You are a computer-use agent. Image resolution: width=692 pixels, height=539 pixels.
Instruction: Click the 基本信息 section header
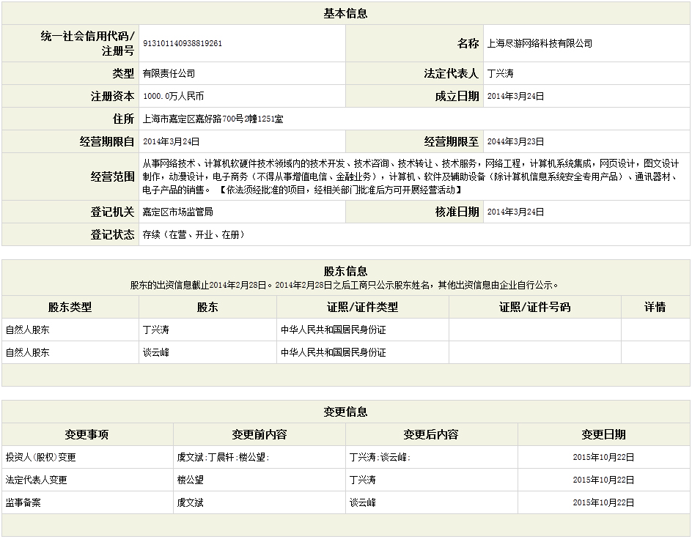coord(346,13)
